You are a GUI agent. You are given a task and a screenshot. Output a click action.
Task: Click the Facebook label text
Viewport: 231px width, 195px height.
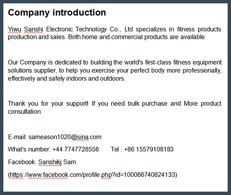point(22,162)
